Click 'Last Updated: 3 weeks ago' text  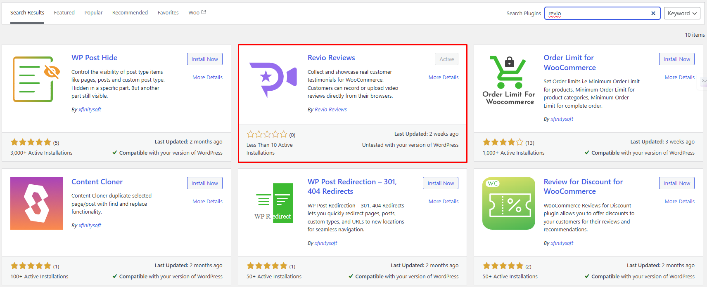(662, 141)
